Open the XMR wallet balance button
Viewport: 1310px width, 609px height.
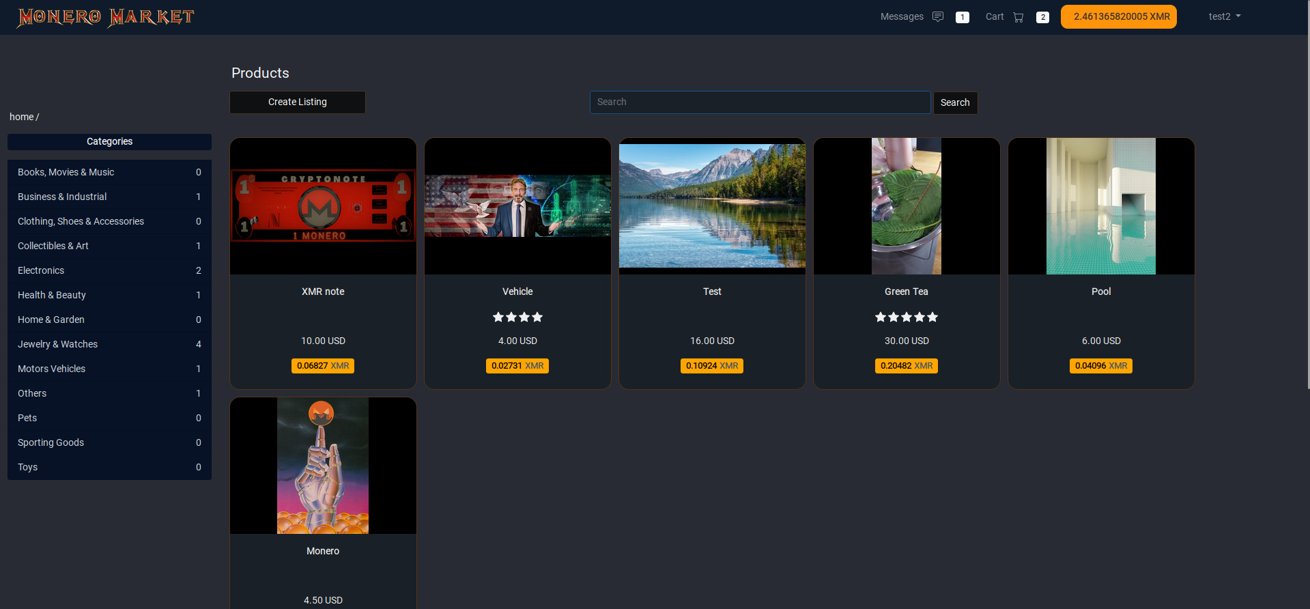(1118, 16)
